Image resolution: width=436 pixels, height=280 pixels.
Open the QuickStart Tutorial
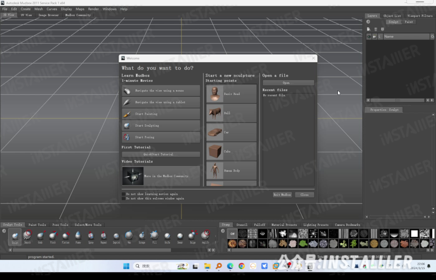160,154
